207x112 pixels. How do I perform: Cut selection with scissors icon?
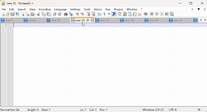click(38, 14)
